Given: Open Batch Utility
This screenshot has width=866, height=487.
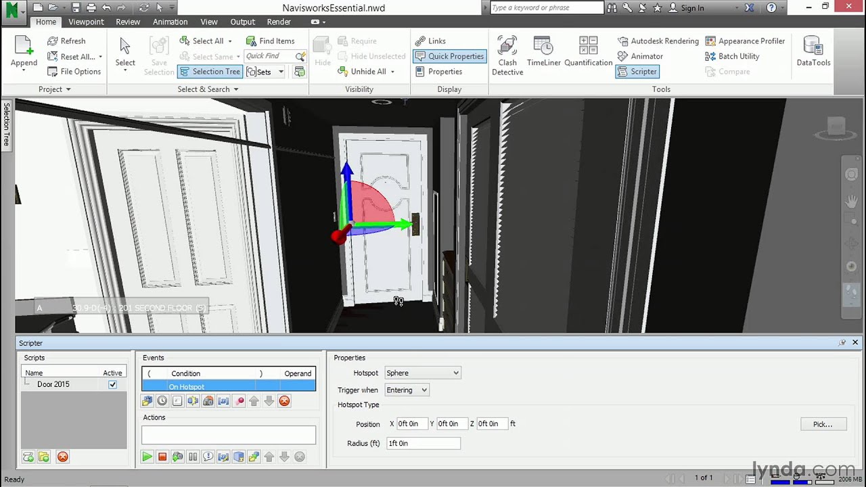Looking at the screenshot, I should point(732,56).
